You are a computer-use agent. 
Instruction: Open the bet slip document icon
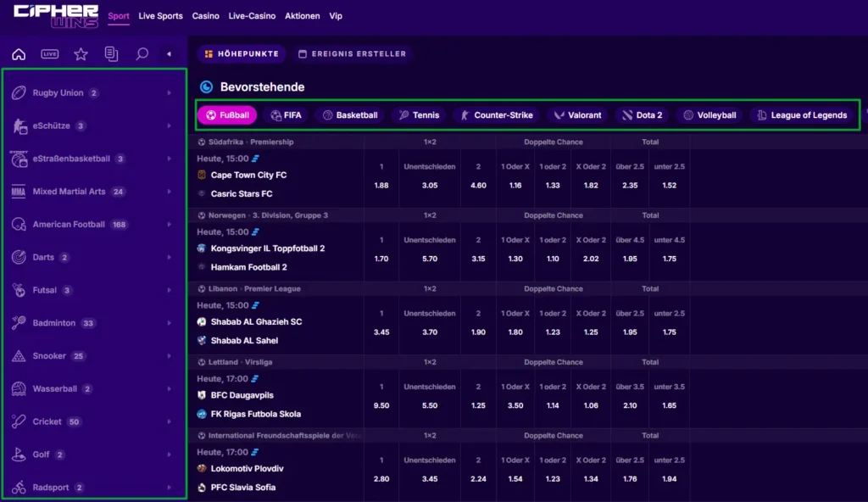click(x=111, y=53)
